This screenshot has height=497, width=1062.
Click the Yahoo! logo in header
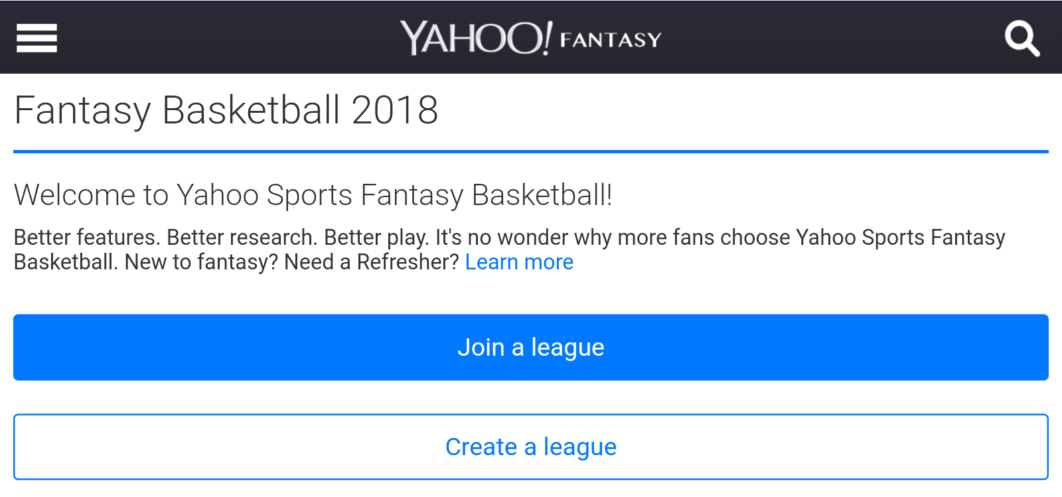[x=475, y=38]
